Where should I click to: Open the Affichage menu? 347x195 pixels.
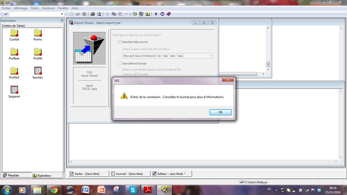point(20,8)
